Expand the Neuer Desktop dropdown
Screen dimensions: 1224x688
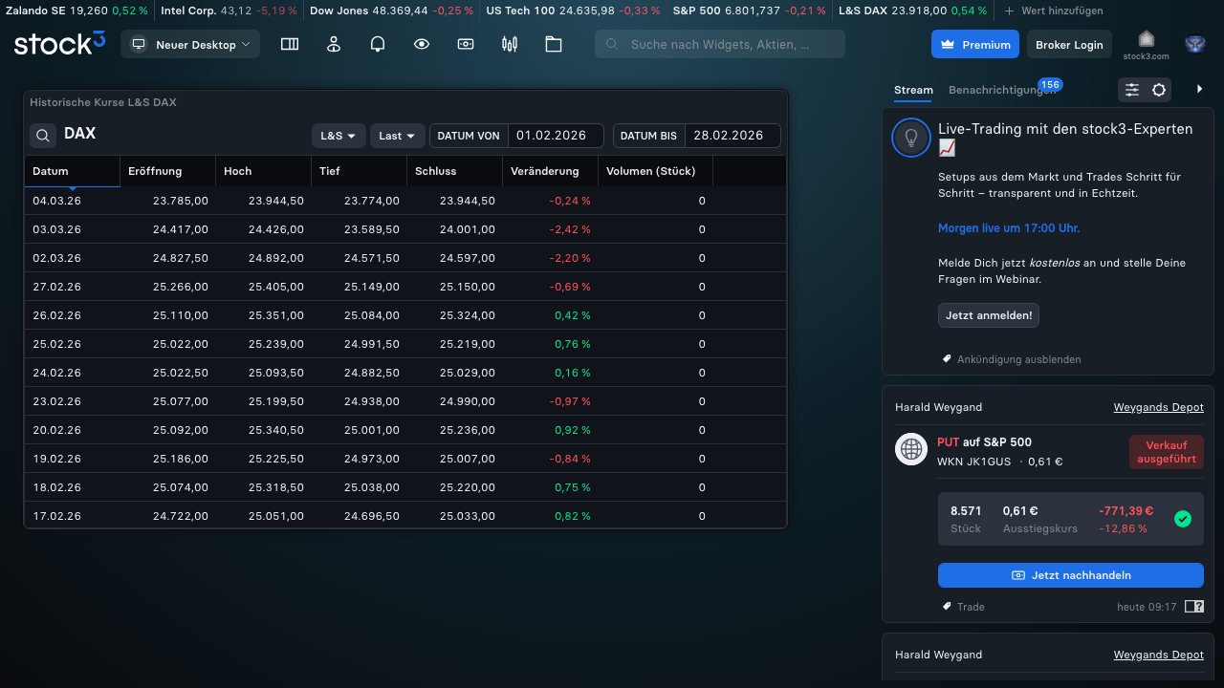(x=190, y=44)
